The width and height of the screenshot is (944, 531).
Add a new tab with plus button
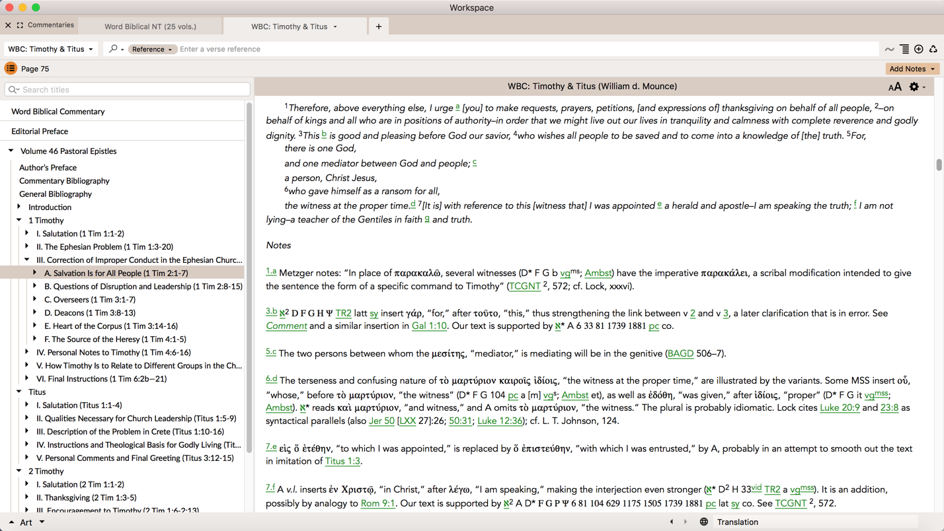click(379, 26)
